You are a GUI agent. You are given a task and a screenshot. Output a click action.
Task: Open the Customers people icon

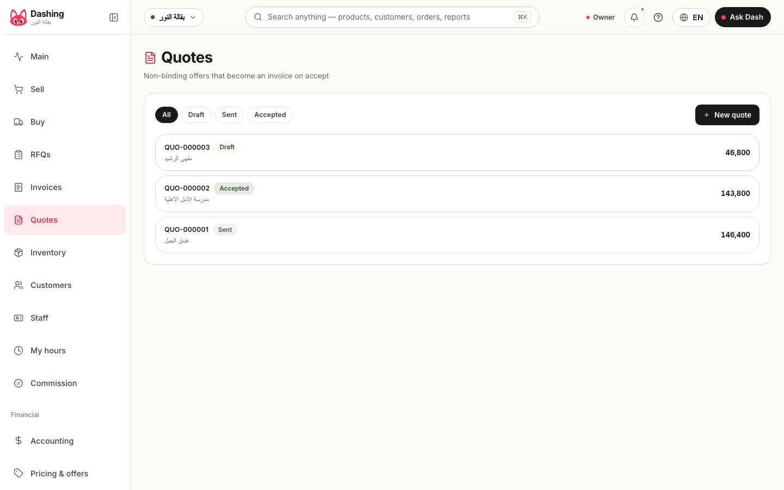coord(19,285)
